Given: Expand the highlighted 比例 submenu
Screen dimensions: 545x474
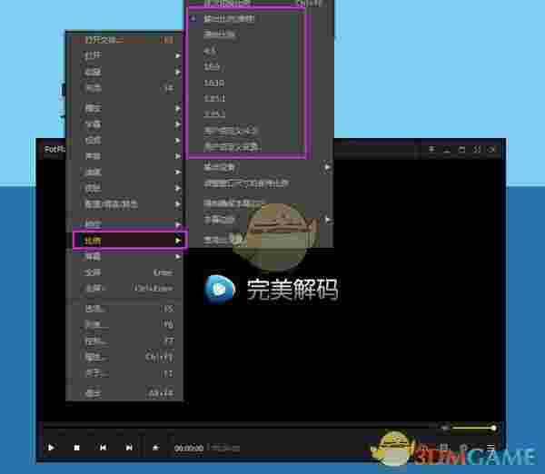Looking at the screenshot, I should [126, 241].
